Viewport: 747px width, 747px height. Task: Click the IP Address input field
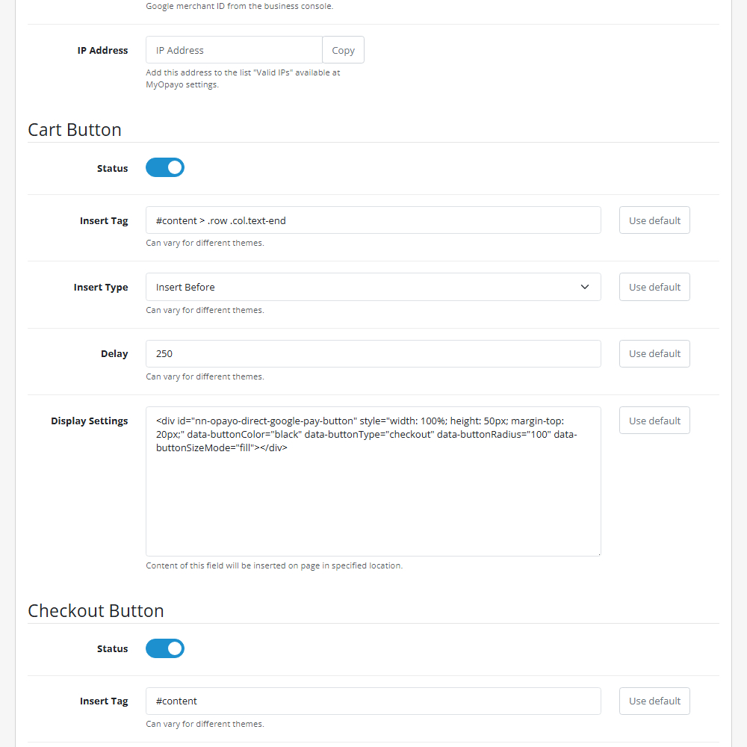[x=234, y=50]
